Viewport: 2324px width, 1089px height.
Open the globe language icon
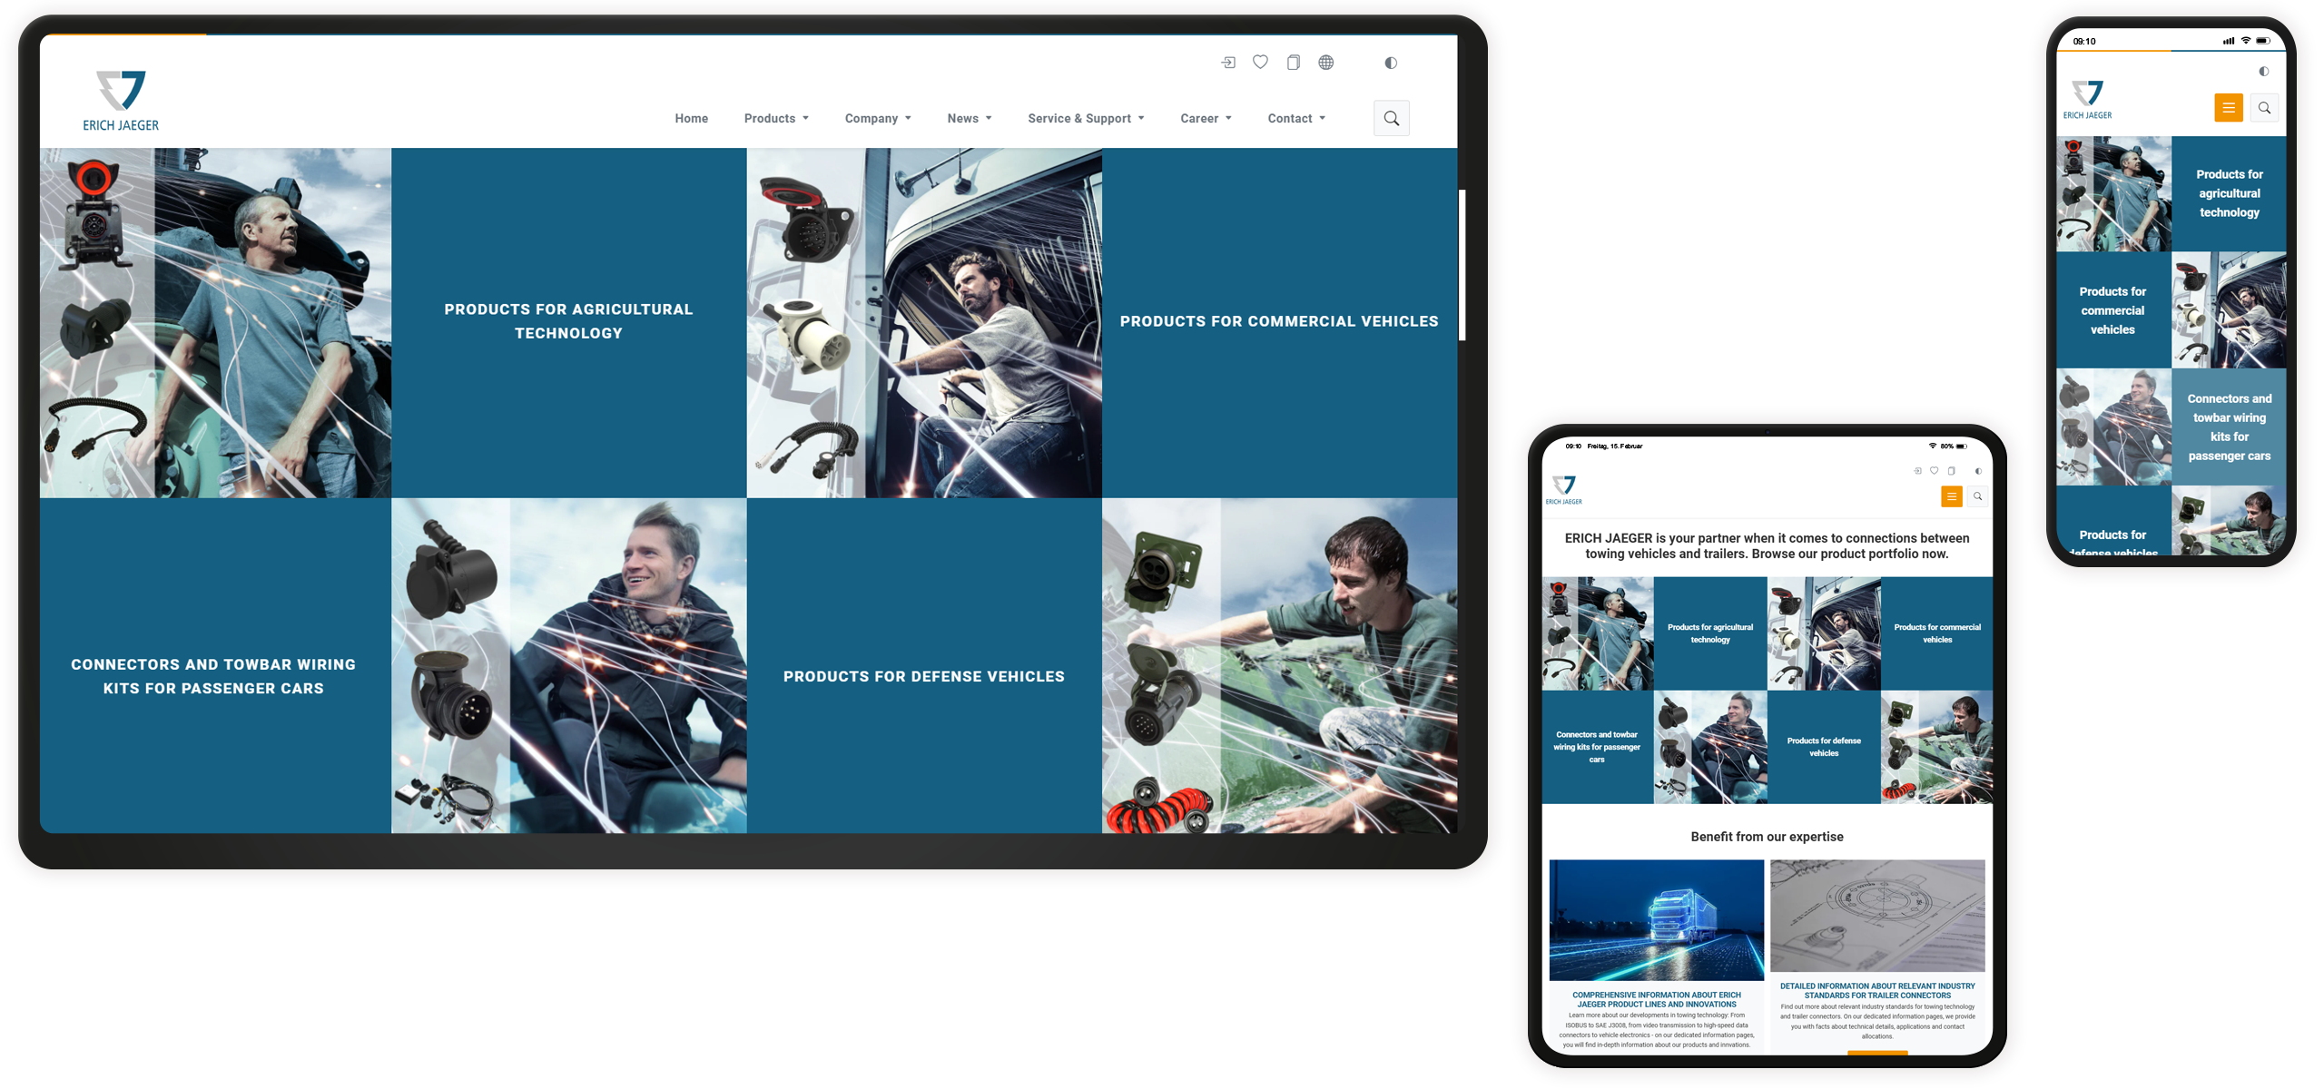coord(1325,62)
